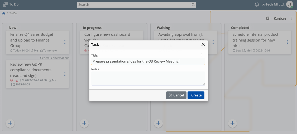Open options menu for Finalize Q4 Sales Budget card
The height and width of the screenshot is (134, 297).
point(65,42)
